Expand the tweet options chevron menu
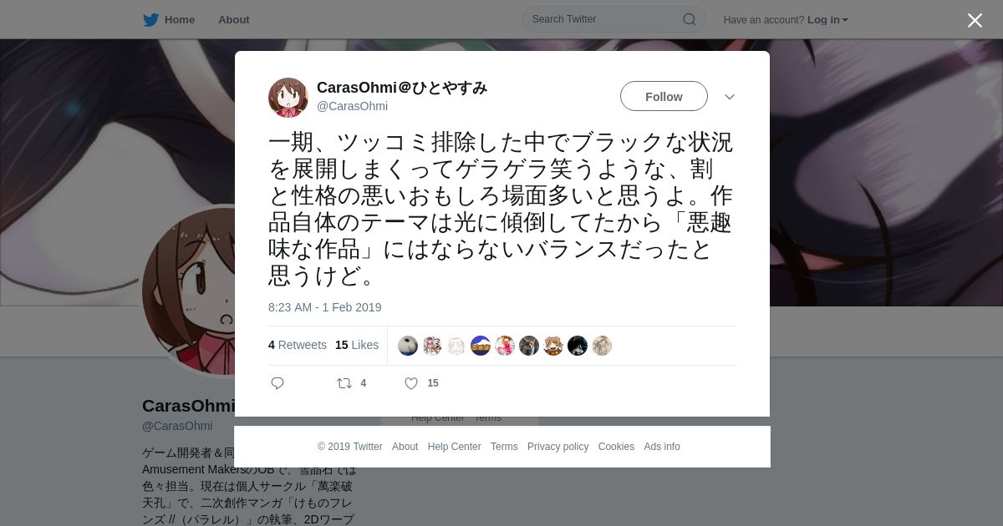1003x526 pixels. 730,97
